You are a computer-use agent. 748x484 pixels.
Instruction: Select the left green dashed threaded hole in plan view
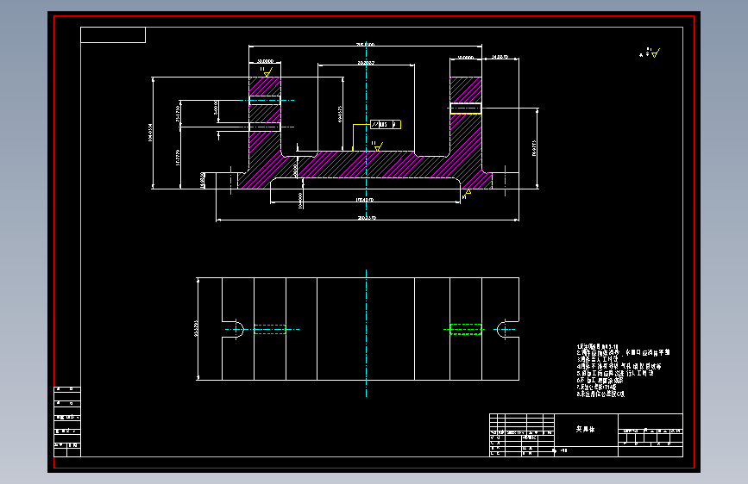270,329
